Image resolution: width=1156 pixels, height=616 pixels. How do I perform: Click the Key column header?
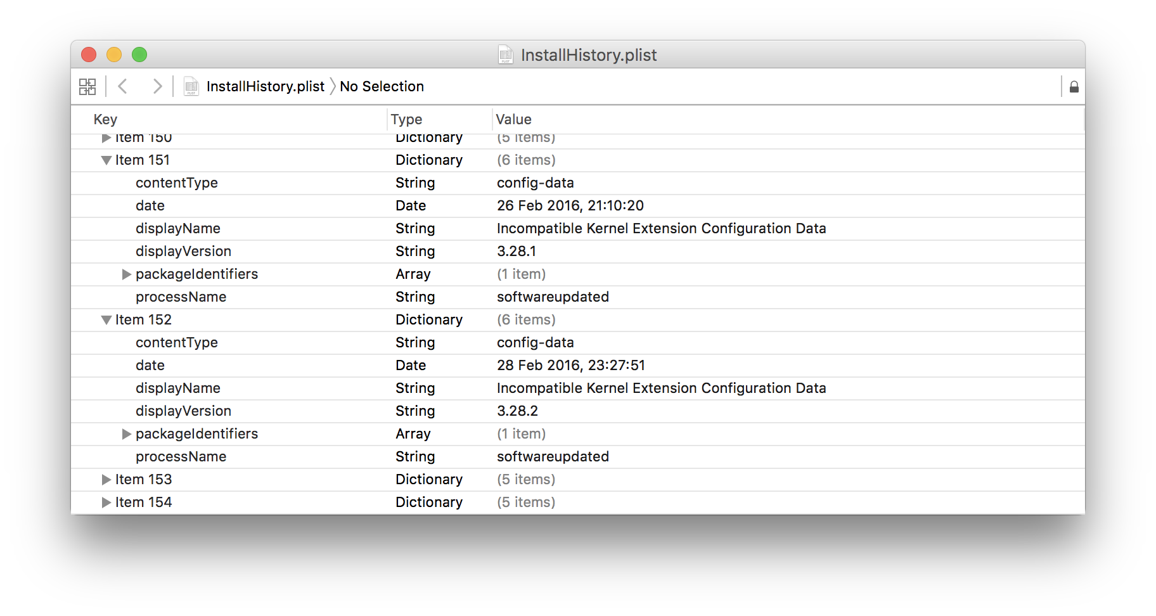pyautogui.click(x=105, y=119)
